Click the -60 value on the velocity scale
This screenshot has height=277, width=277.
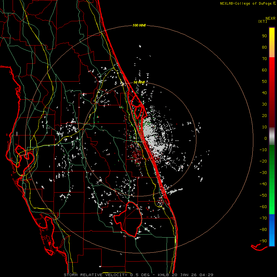point(263,207)
